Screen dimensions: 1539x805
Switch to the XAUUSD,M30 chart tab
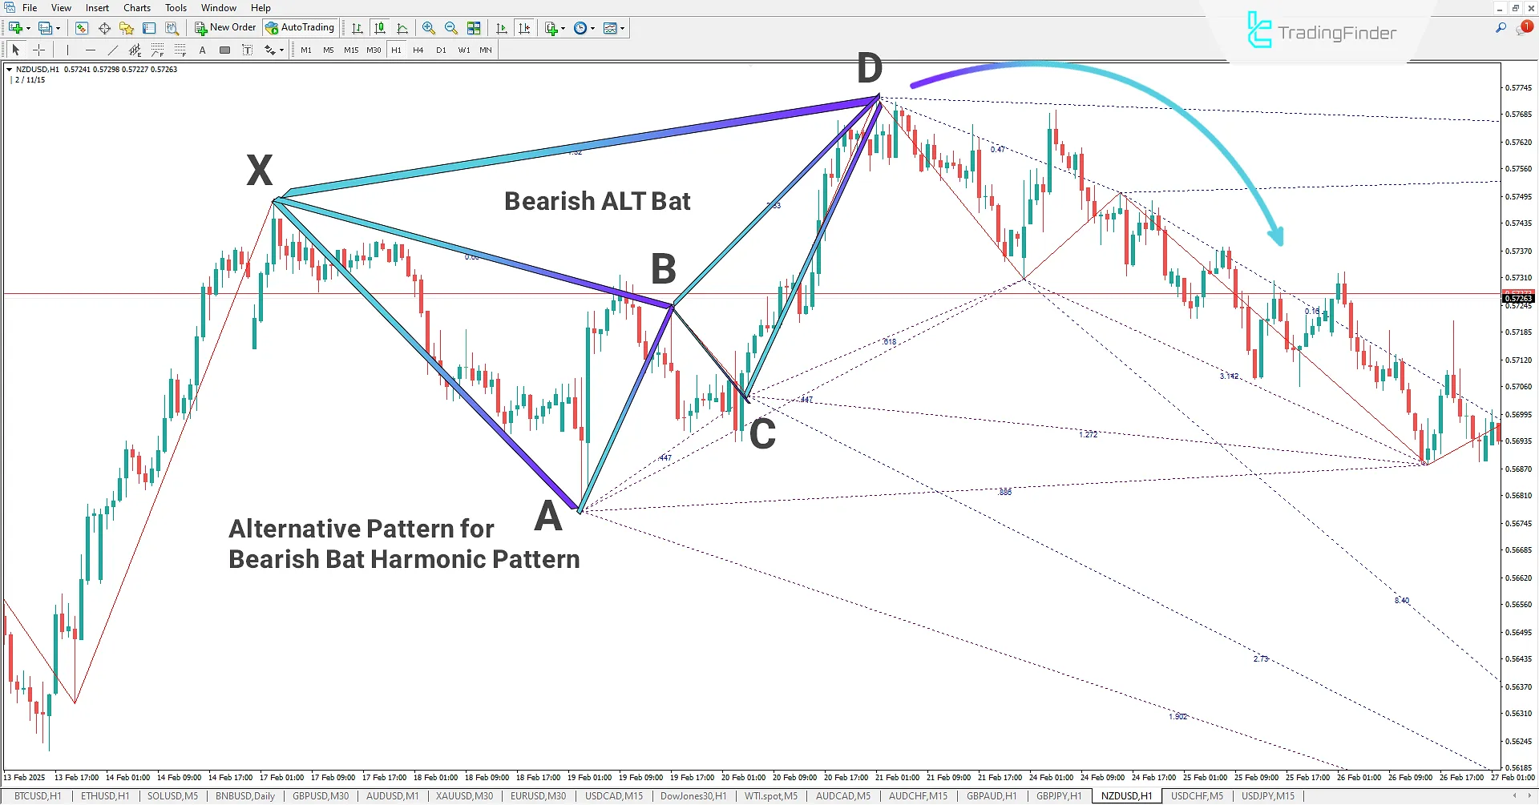pos(463,795)
